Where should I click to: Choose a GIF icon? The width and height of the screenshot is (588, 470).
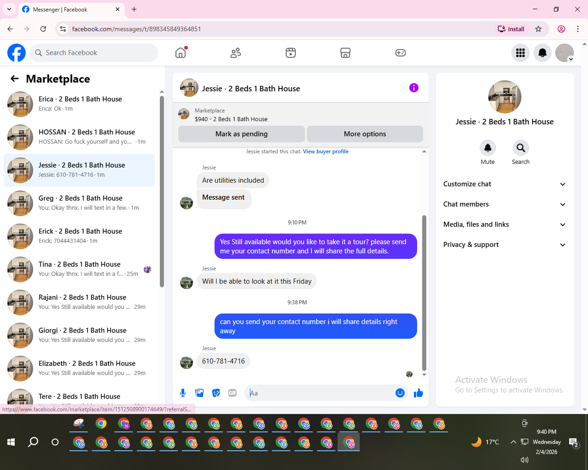[232, 393]
